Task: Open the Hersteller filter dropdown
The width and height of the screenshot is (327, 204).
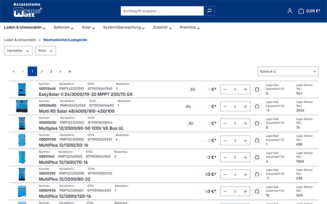Action: tap(18, 51)
